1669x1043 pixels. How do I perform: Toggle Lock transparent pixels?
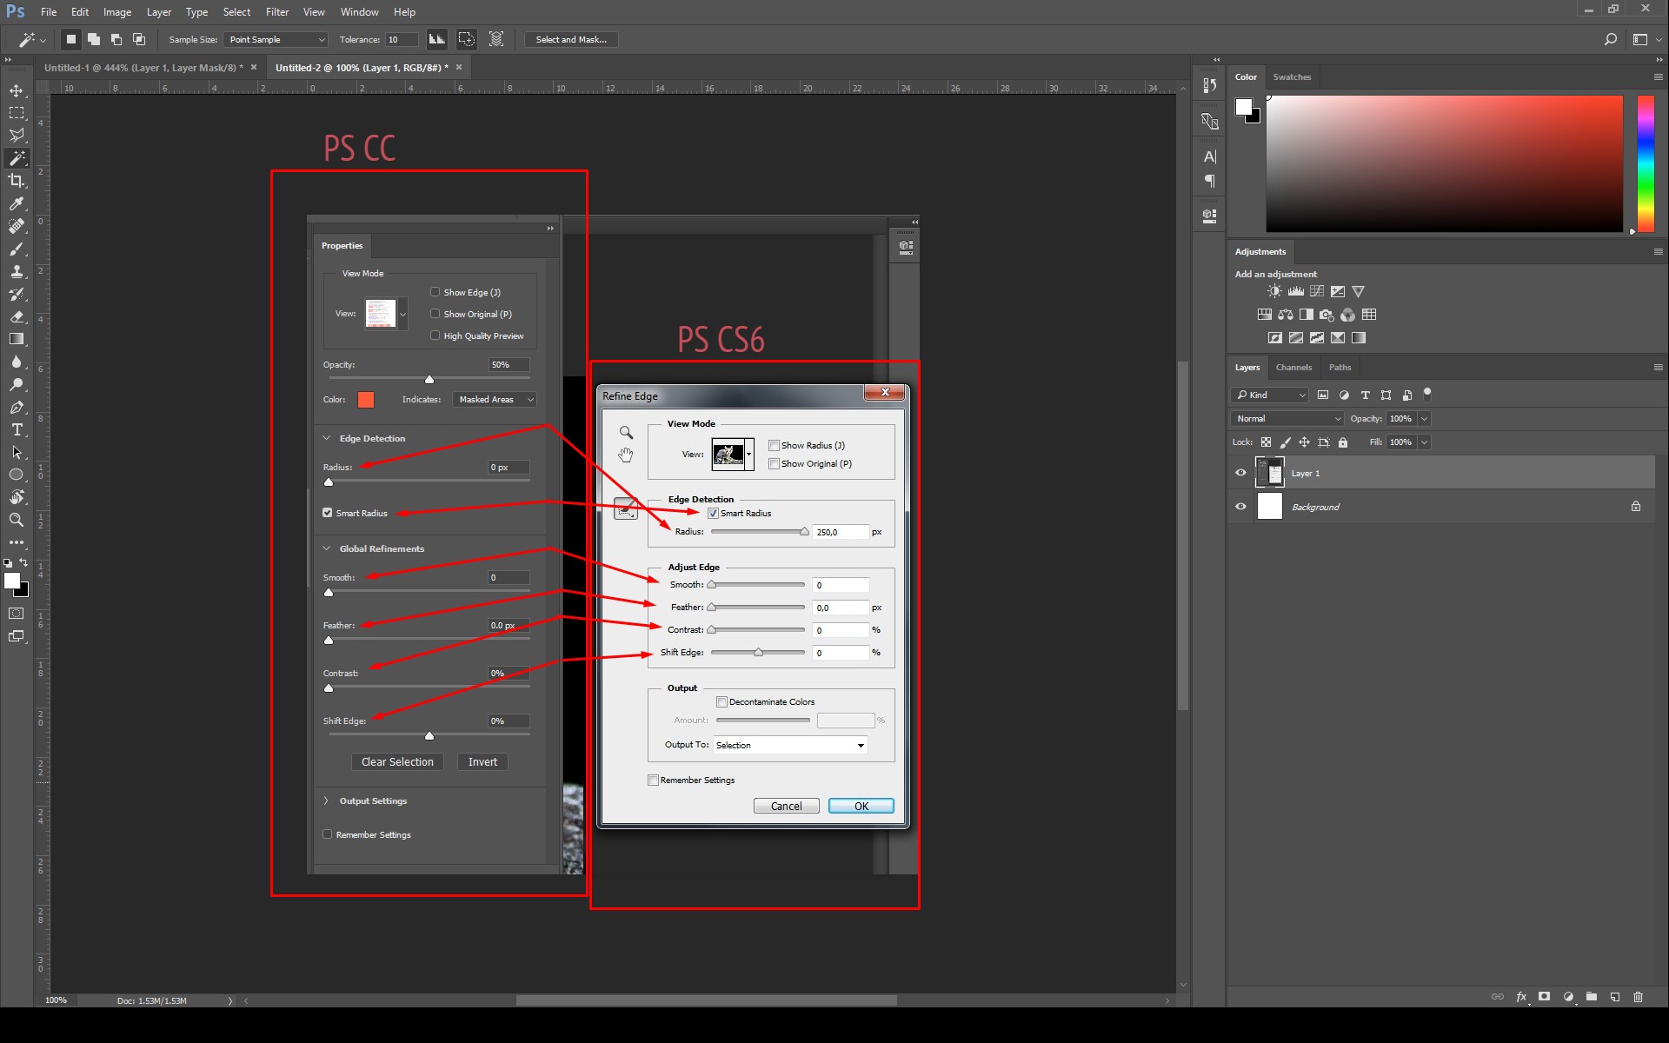[x=1266, y=442]
